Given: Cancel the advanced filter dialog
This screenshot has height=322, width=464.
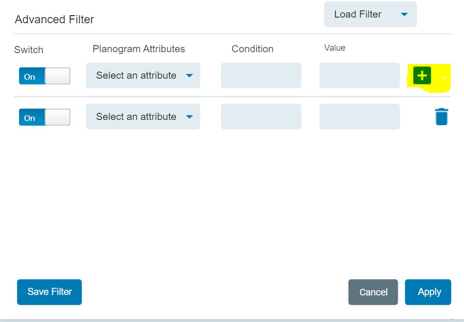Looking at the screenshot, I should 373,292.
